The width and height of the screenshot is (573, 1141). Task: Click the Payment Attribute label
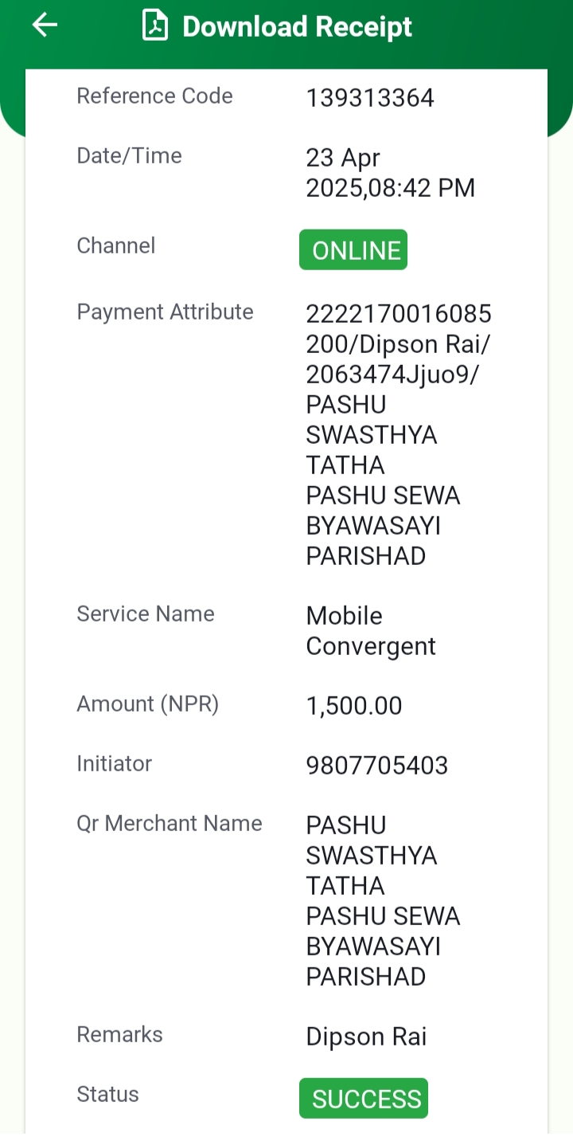[166, 312]
